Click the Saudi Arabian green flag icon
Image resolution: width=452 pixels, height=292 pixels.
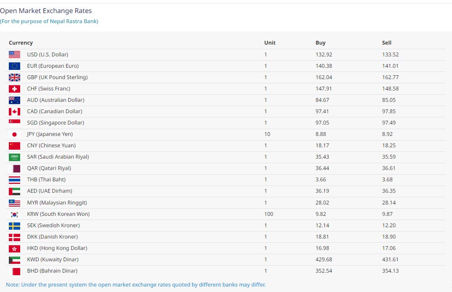pyautogui.click(x=14, y=157)
